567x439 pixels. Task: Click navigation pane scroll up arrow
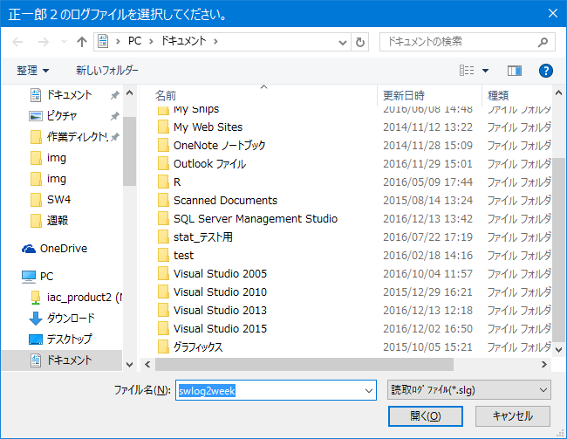(x=129, y=93)
